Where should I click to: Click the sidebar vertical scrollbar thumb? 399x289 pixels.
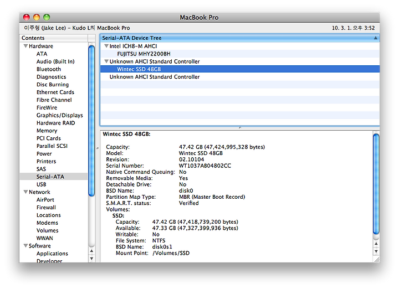pos(91,121)
